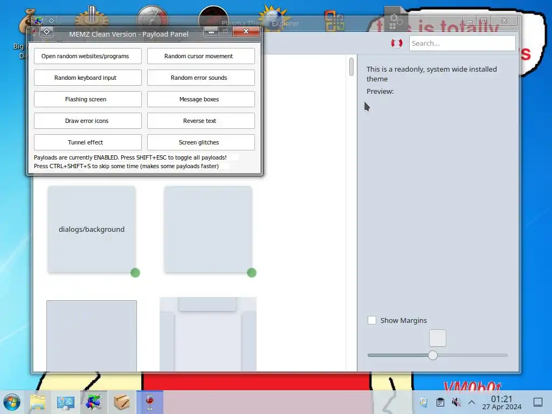Maximize the Plasma Theme Explorer window
552x414 pixels.
484,21
